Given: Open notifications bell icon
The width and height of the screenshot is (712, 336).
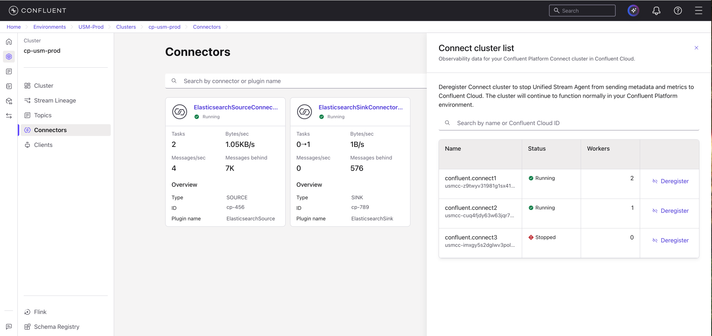Looking at the screenshot, I should point(656,11).
